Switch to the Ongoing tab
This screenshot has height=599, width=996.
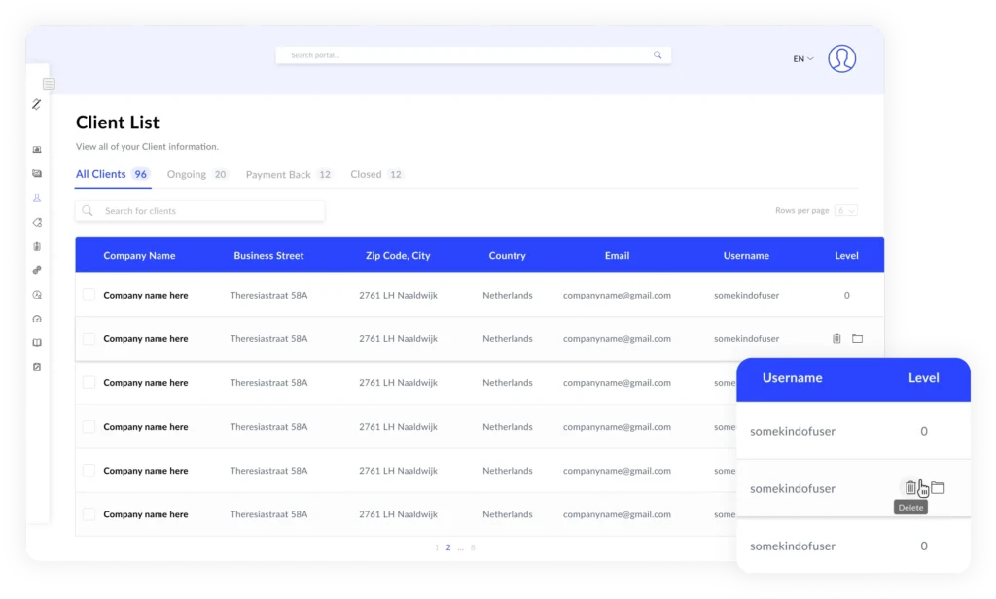[196, 174]
